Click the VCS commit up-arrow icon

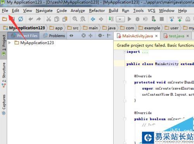[180, 19]
